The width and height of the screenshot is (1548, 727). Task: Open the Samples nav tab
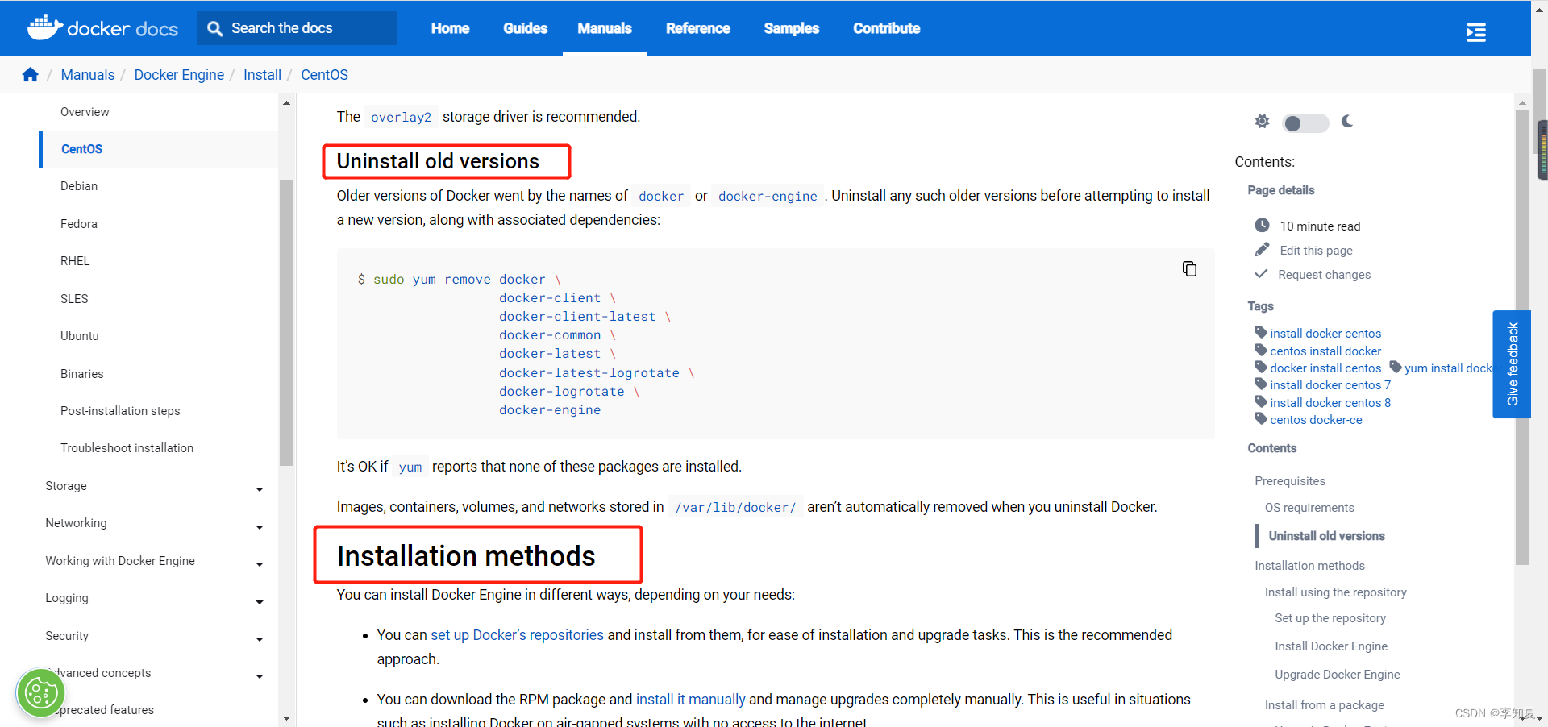tap(791, 28)
